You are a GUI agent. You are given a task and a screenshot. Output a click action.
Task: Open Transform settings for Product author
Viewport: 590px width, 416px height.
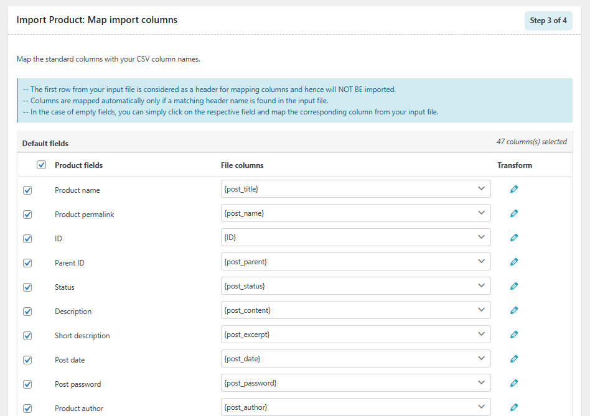[514, 407]
